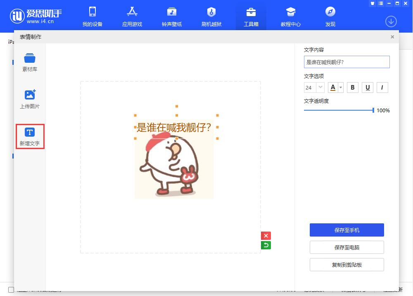Click the skin/theme shirt icon in titlebar
Screen dimensions: 413x296
point(372,3)
